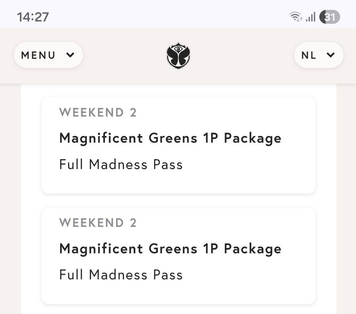
Task: Click the language menu labeled NL
Action: coord(309,55)
